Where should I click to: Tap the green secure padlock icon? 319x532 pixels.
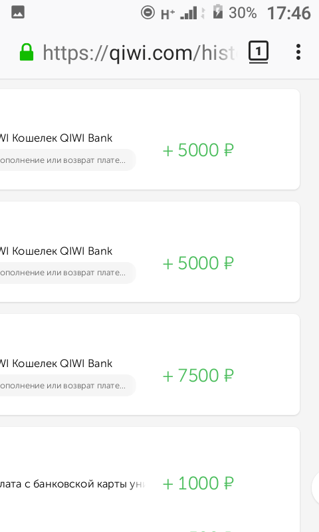[x=27, y=53]
